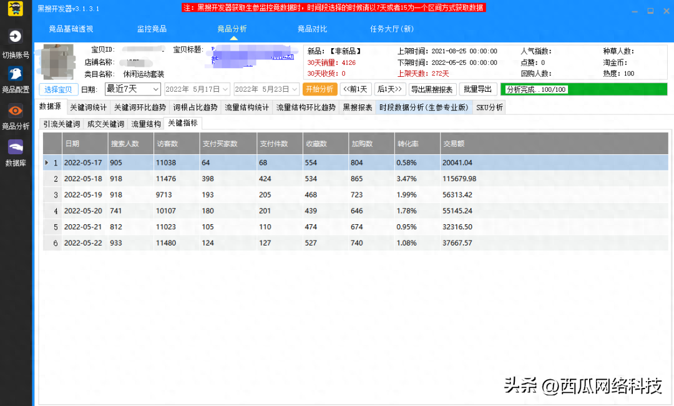
Task: Click the green 分析完成 progress bar
Action: 584,89
